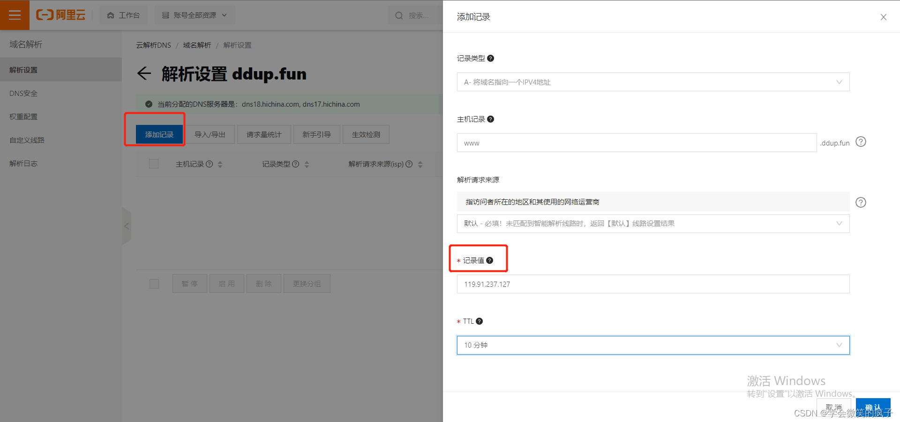Click the Alibaba Cloud logo
Viewport: 900px width, 422px height.
tap(61, 15)
